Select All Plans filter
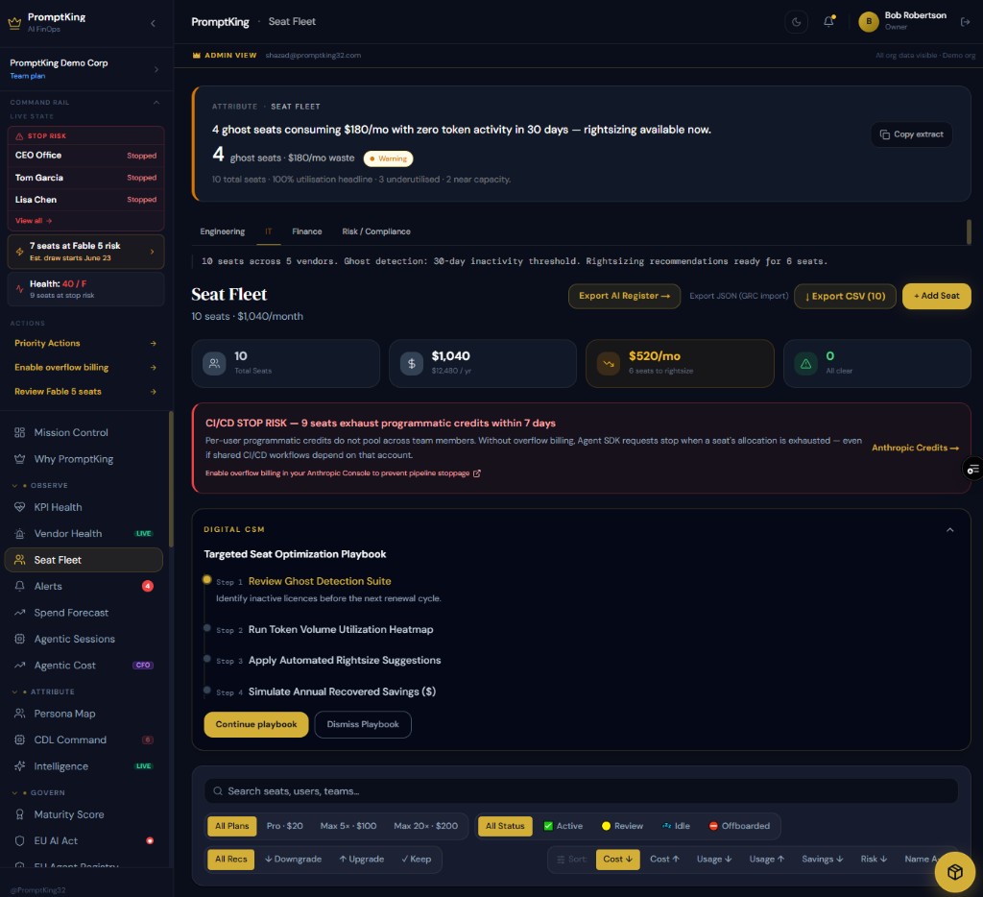The height and width of the screenshot is (897, 983). (x=232, y=826)
